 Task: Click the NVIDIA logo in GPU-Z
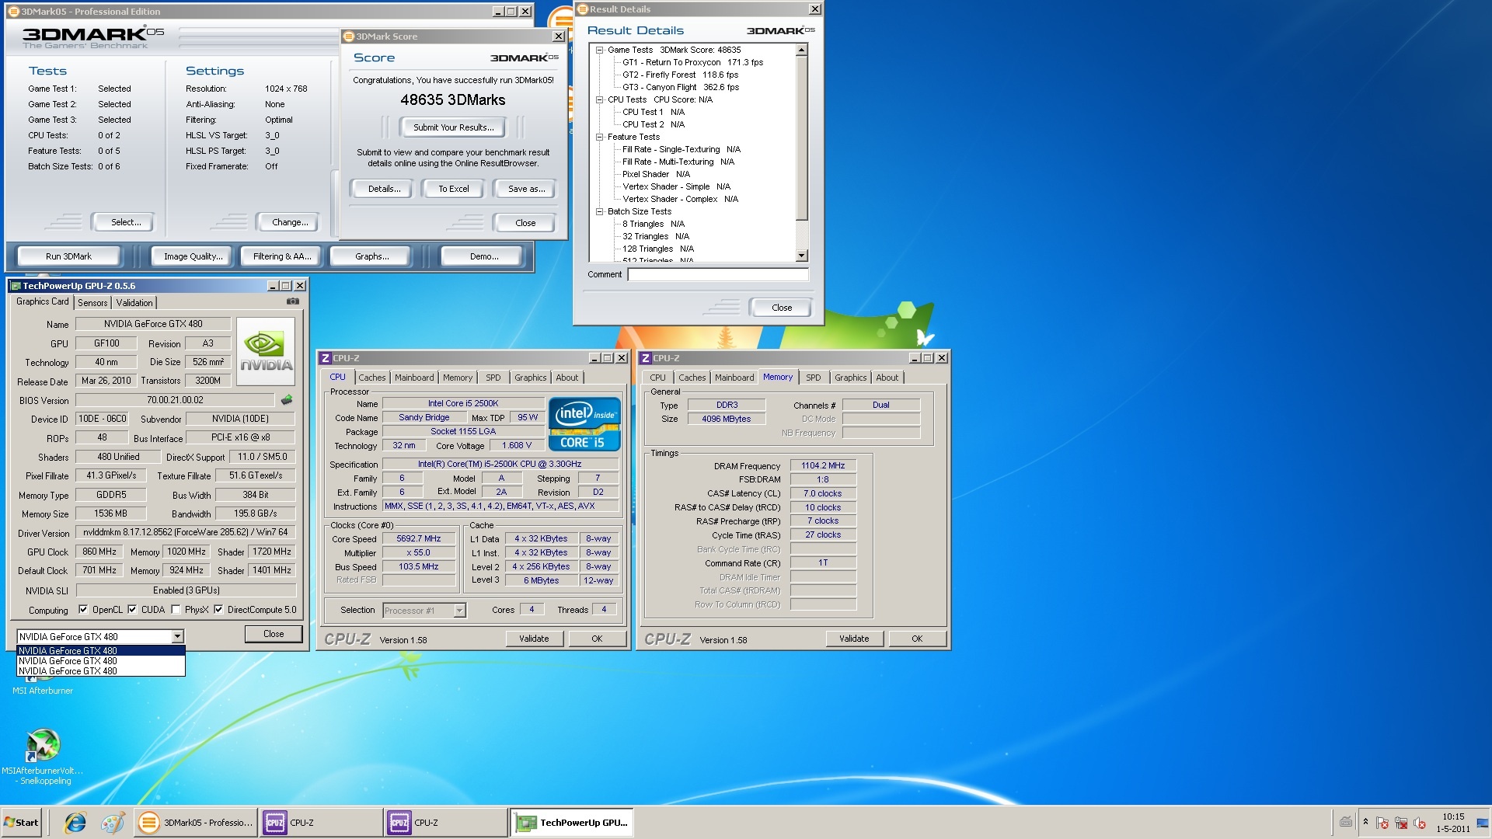pyautogui.click(x=266, y=352)
